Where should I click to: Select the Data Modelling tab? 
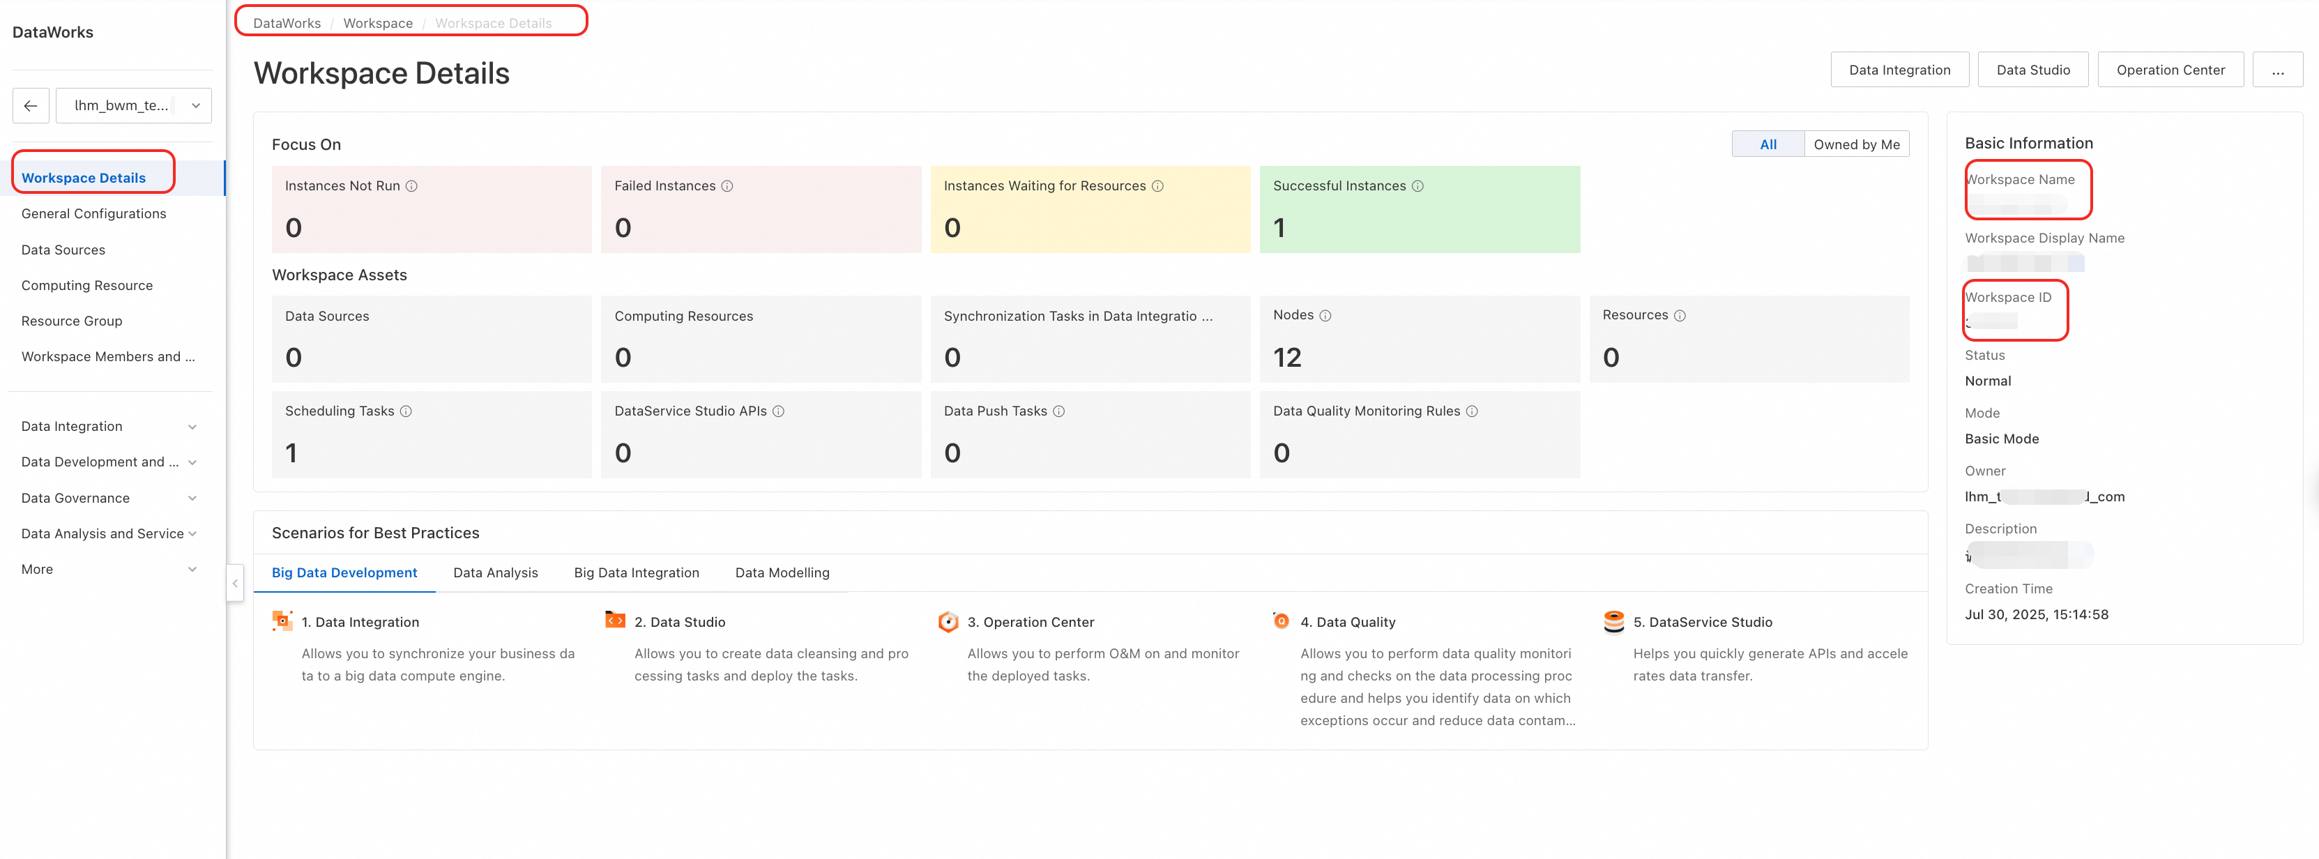(782, 572)
